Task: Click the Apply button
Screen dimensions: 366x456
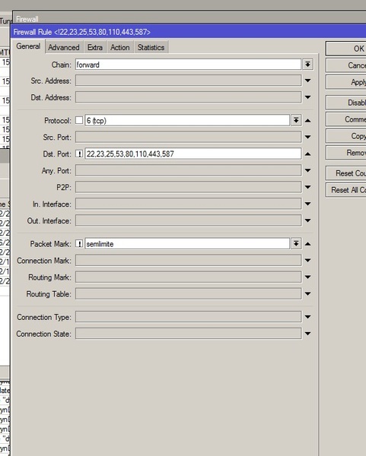Action: (x=346, y=82)
